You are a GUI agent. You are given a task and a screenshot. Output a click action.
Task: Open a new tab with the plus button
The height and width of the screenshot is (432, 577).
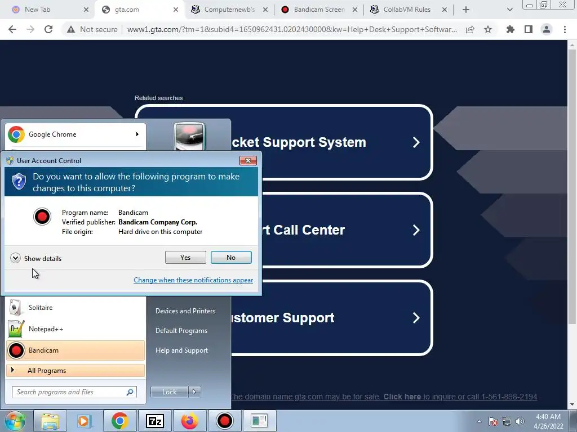point(466,10)
